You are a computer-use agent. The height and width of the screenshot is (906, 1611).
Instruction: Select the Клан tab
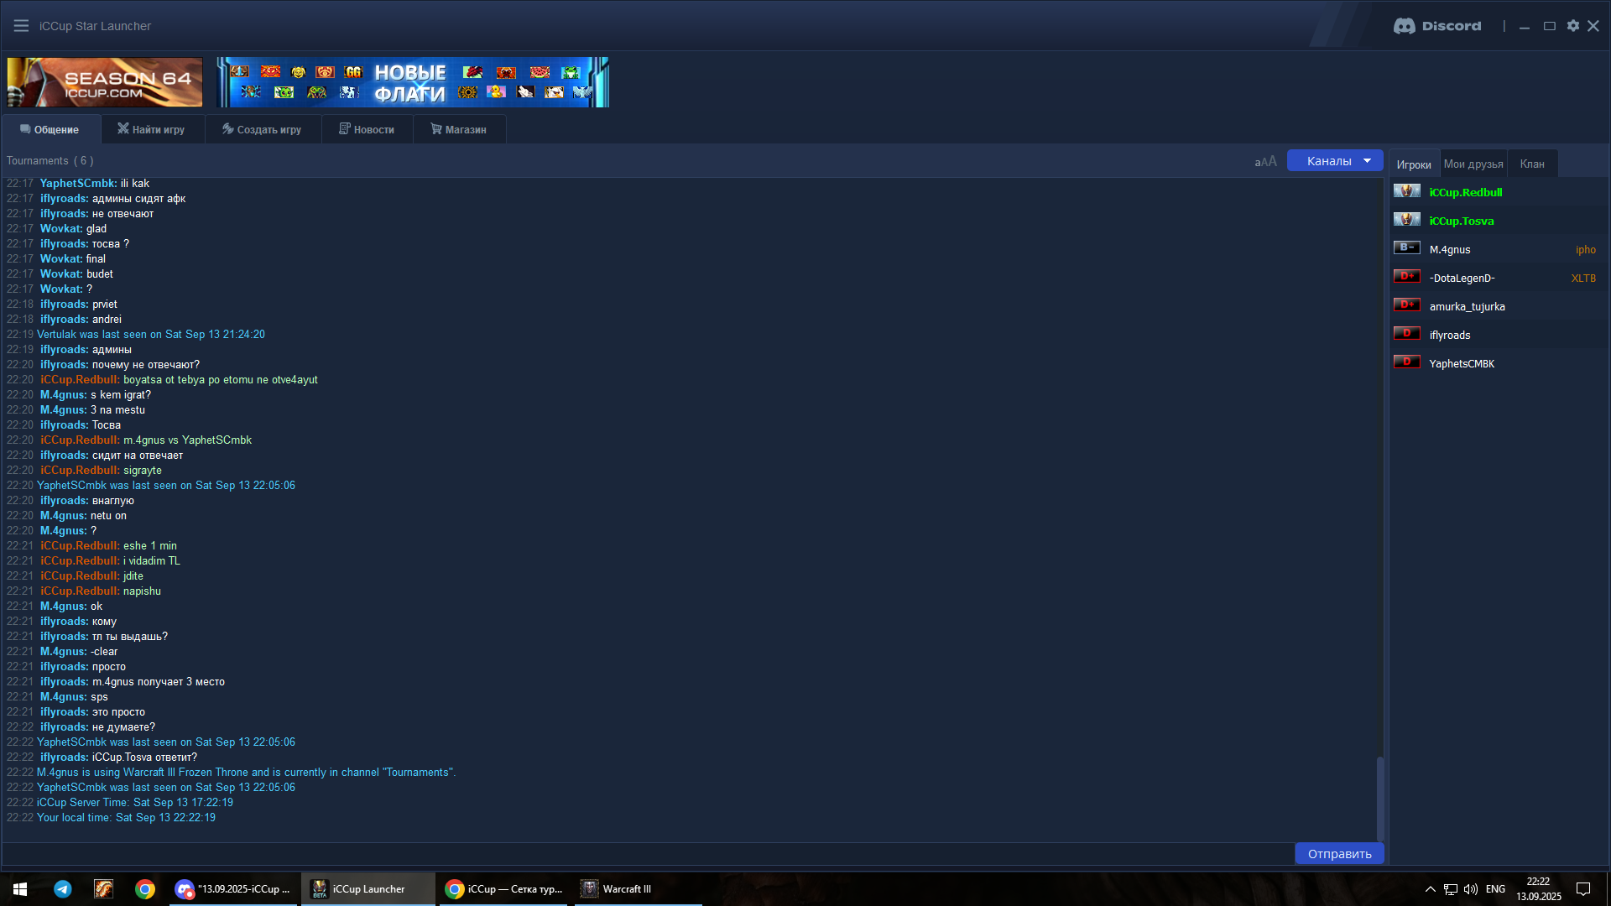coord(1532,164)
